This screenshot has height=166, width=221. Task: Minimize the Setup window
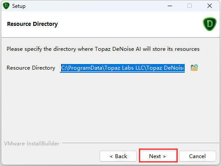(x=170, y=6)
